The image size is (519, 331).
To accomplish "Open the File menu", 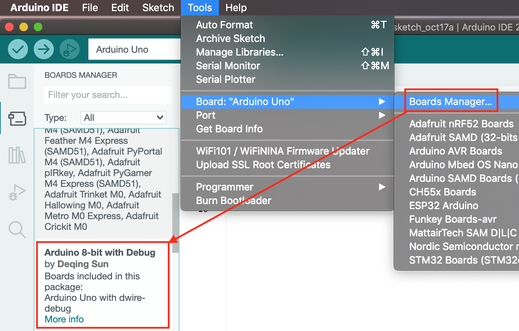I will (90, 8).
